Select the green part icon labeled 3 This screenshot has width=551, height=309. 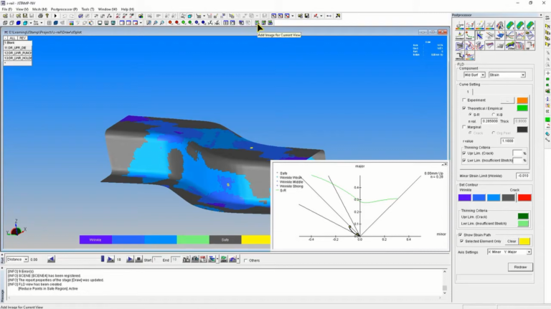[530, 25]
